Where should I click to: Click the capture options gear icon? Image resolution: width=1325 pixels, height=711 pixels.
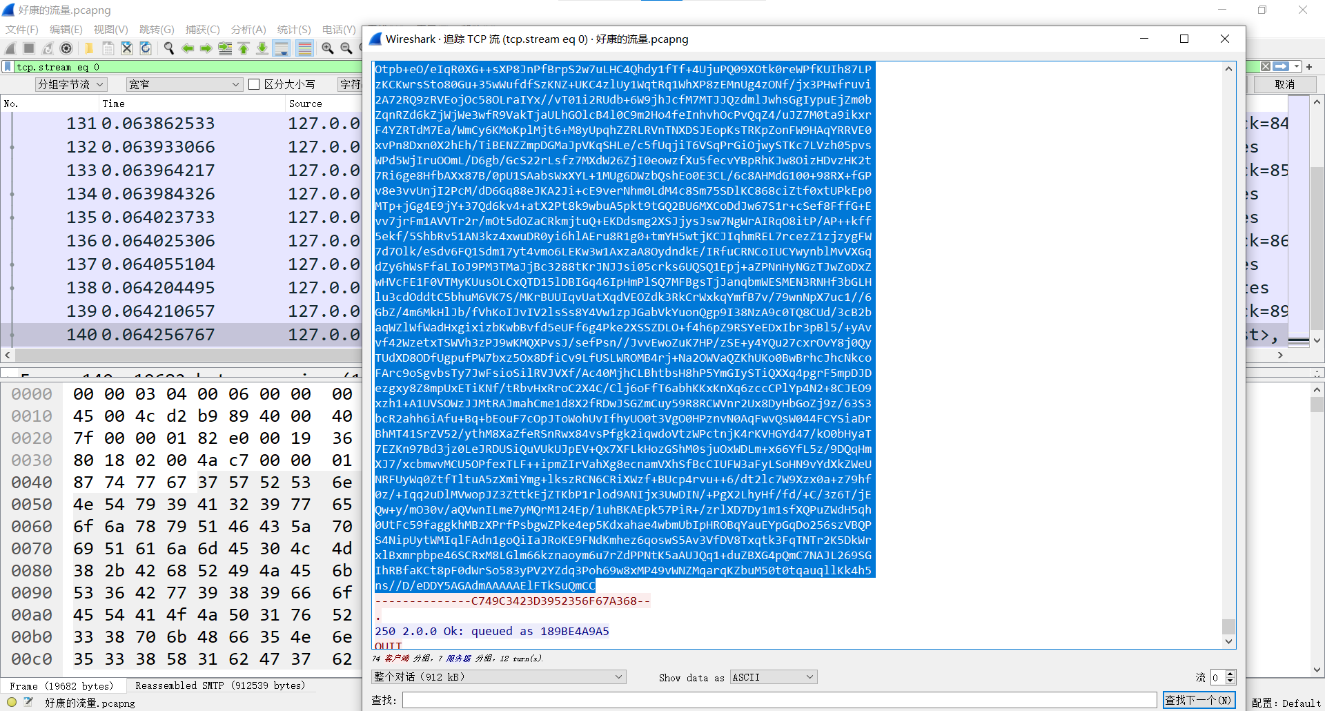66,48
